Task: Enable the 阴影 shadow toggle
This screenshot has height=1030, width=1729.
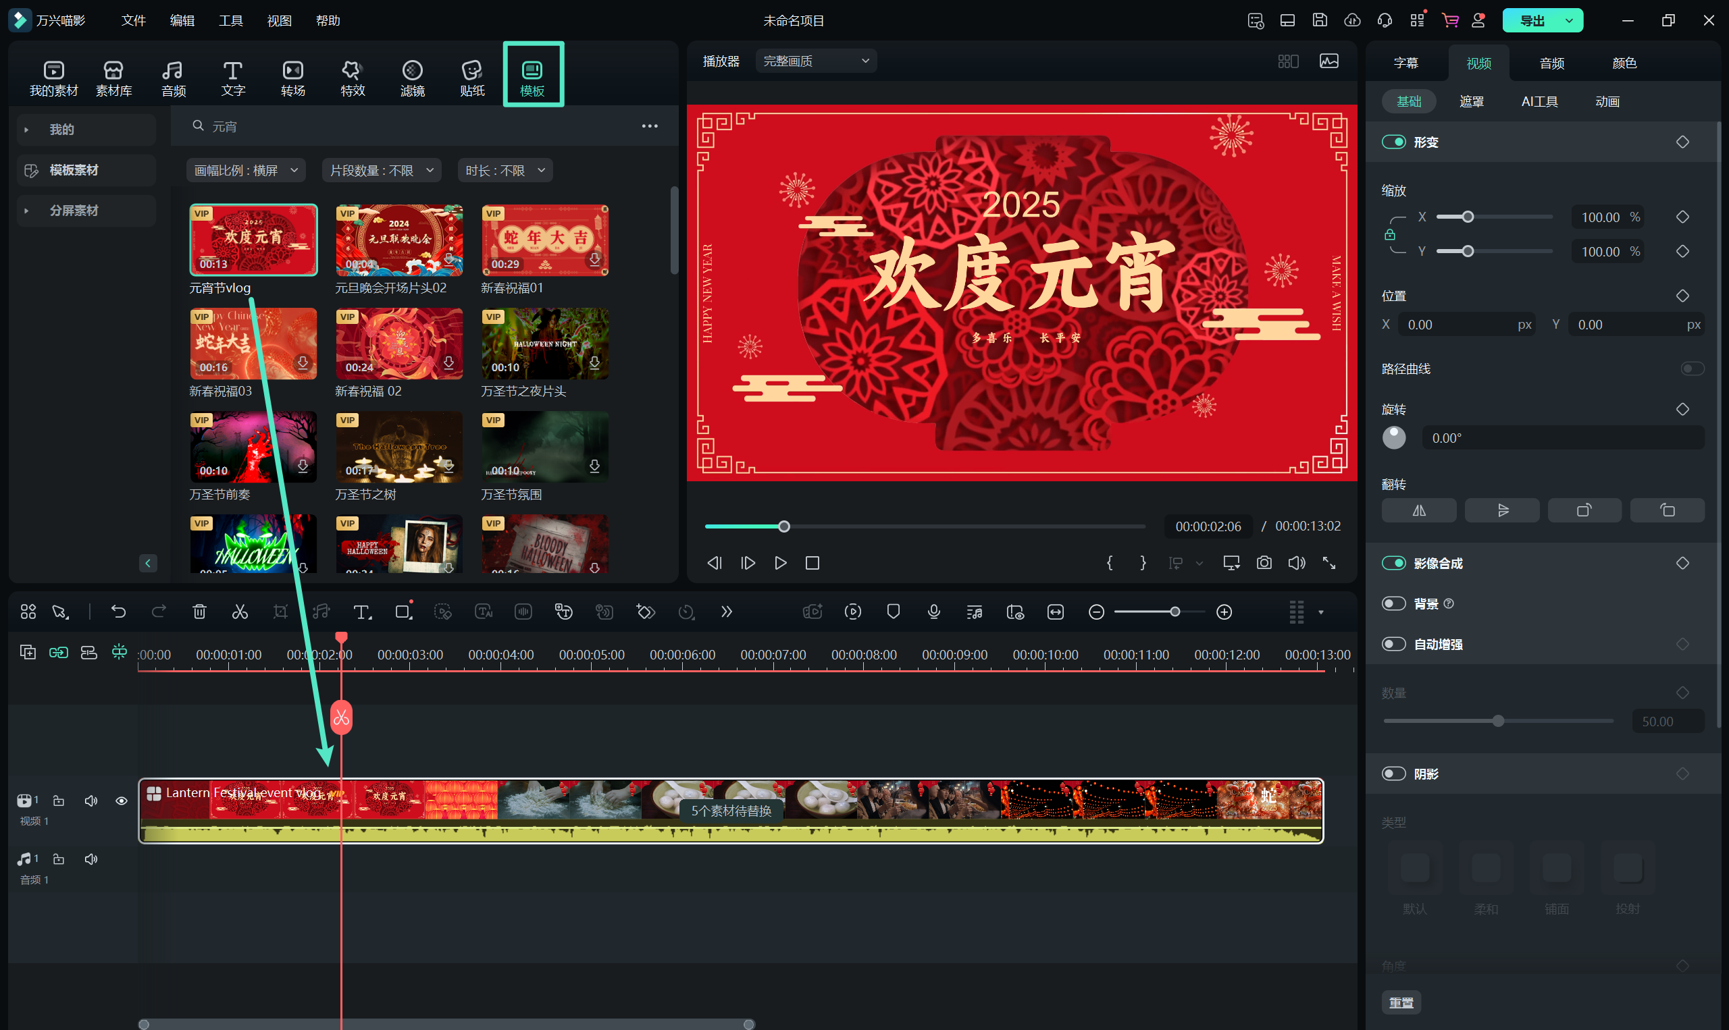Action: pos(1393,774)
